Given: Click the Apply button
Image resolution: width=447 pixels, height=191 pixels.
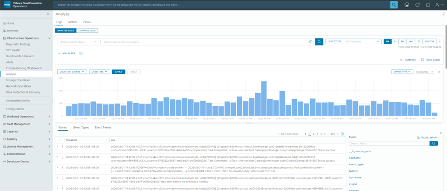Looking at the screenshot, I should (118, 72).
